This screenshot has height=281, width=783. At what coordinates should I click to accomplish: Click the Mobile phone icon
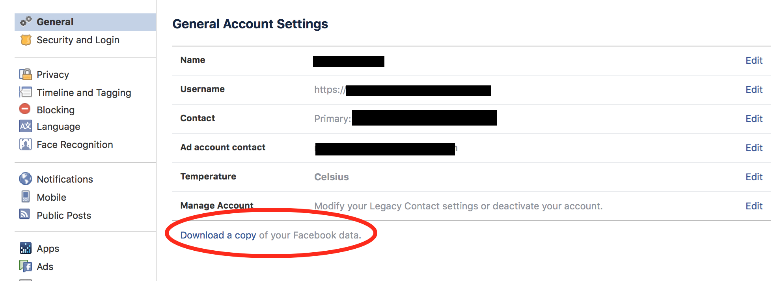click(x=26, y=197)
